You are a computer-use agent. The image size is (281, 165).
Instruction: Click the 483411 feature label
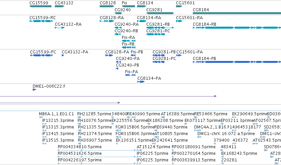228,147
